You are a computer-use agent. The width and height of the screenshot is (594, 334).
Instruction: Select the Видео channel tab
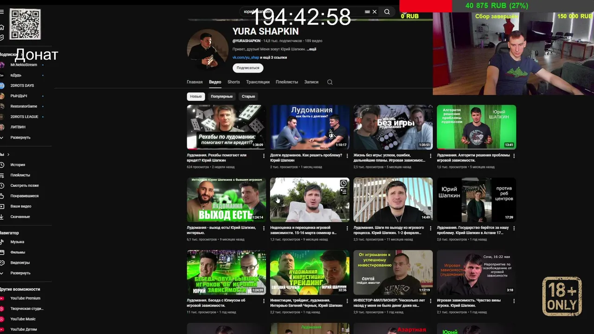point(215,82)
